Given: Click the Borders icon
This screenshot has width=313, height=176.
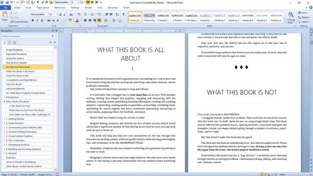Looking at the screenshot, I should pyautogui.click(x=120, y=21).
